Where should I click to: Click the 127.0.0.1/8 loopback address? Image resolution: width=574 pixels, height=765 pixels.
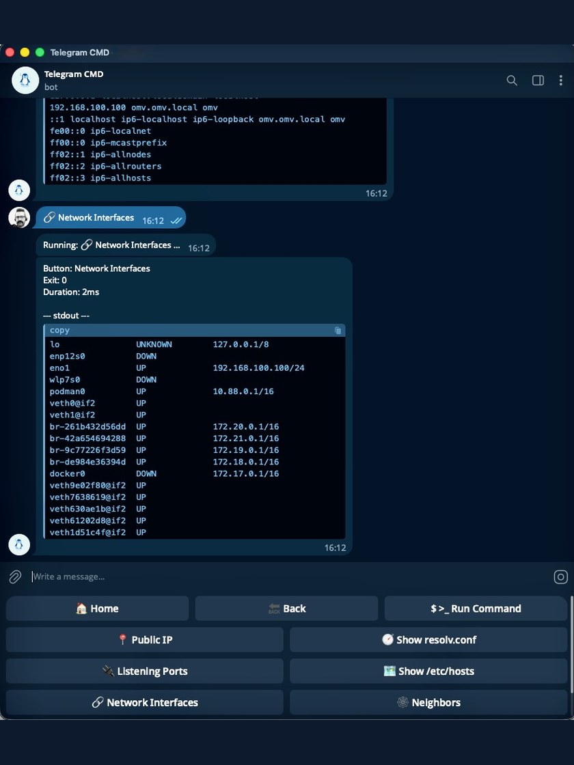click(x=241, y=344)
